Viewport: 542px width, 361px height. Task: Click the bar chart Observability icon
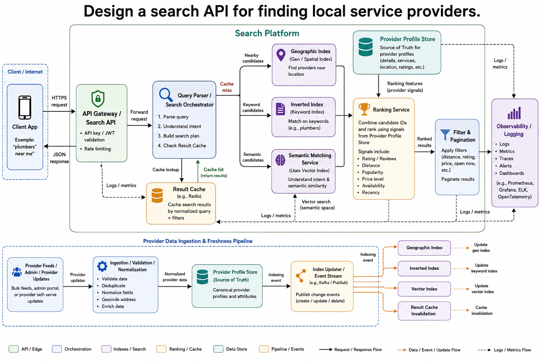click(x=514, y=113)
